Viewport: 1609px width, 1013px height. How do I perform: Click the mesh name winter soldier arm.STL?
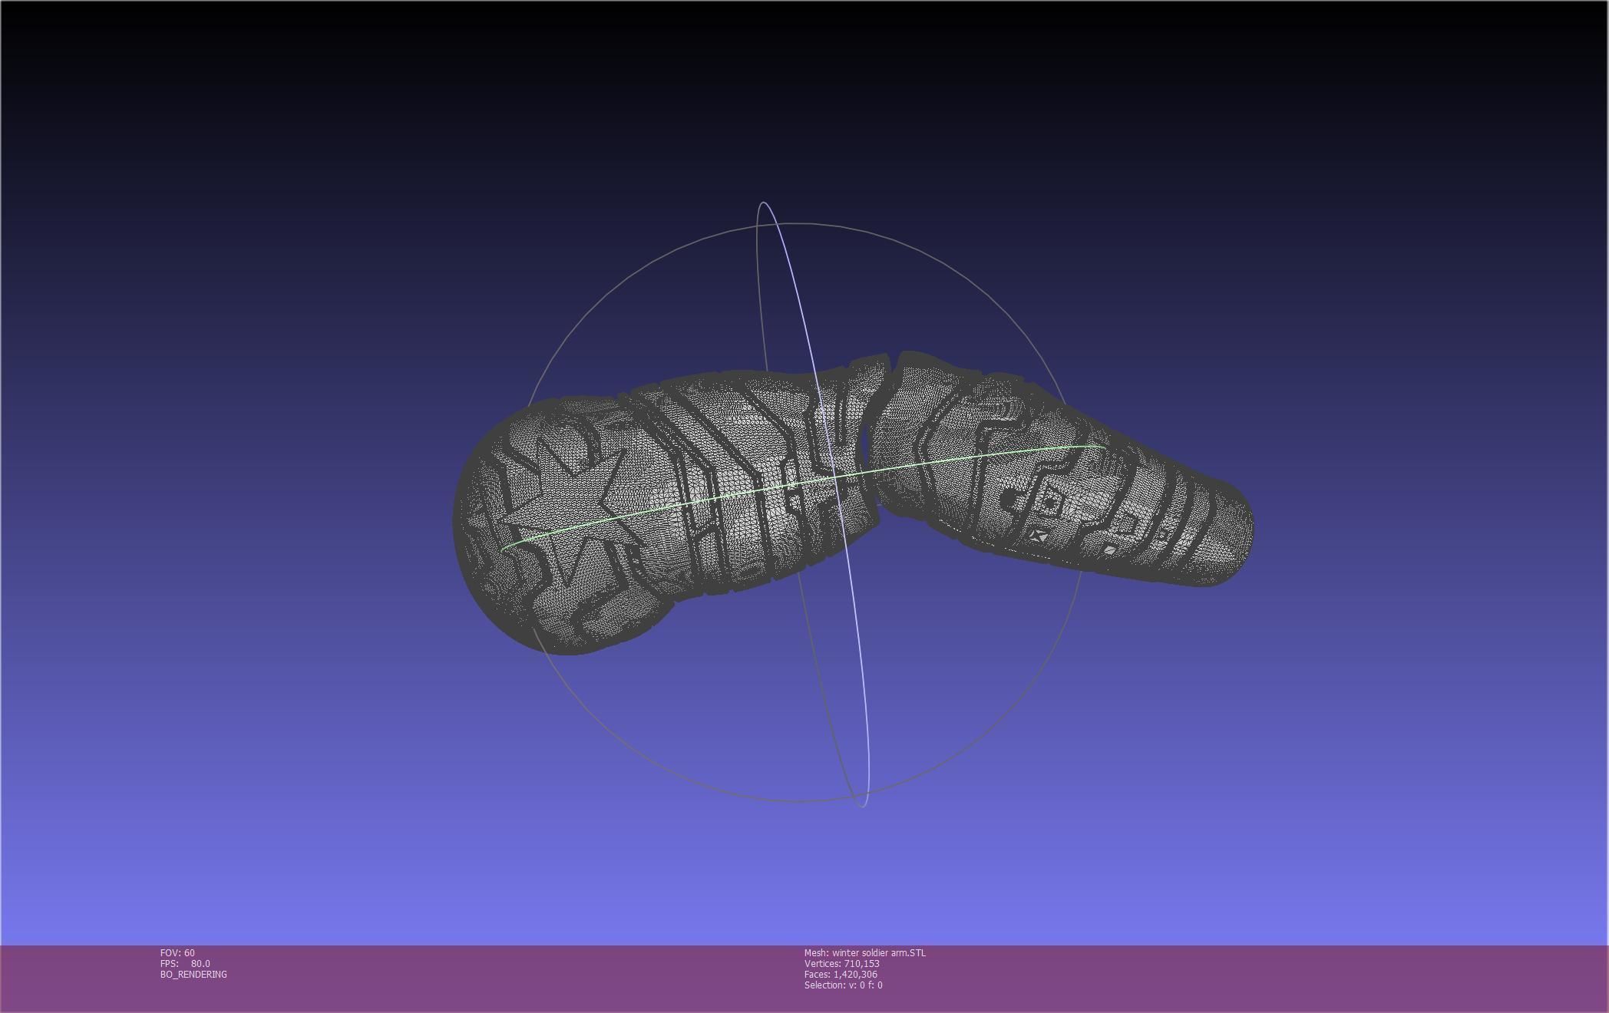(x=865, y=952)
